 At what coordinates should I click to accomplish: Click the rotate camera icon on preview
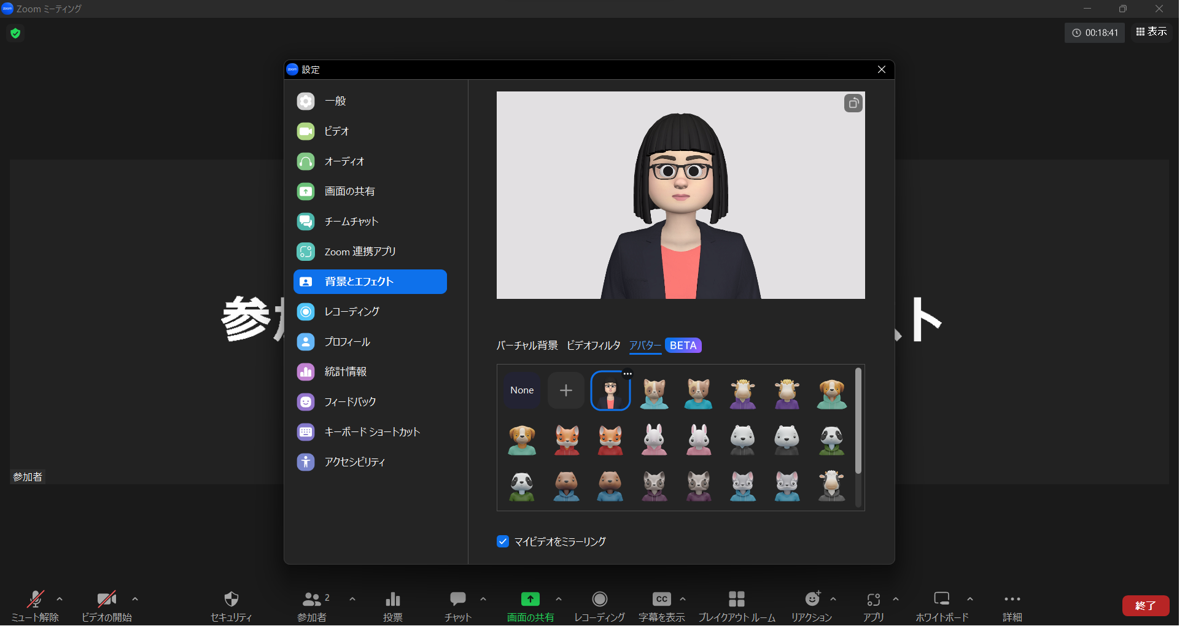tap(853, 104)
